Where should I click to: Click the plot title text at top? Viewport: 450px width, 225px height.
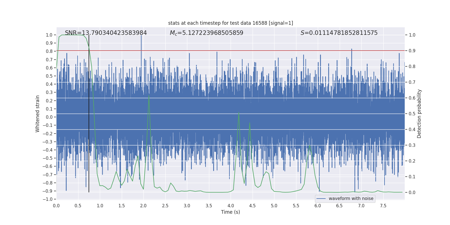point(230,23)
